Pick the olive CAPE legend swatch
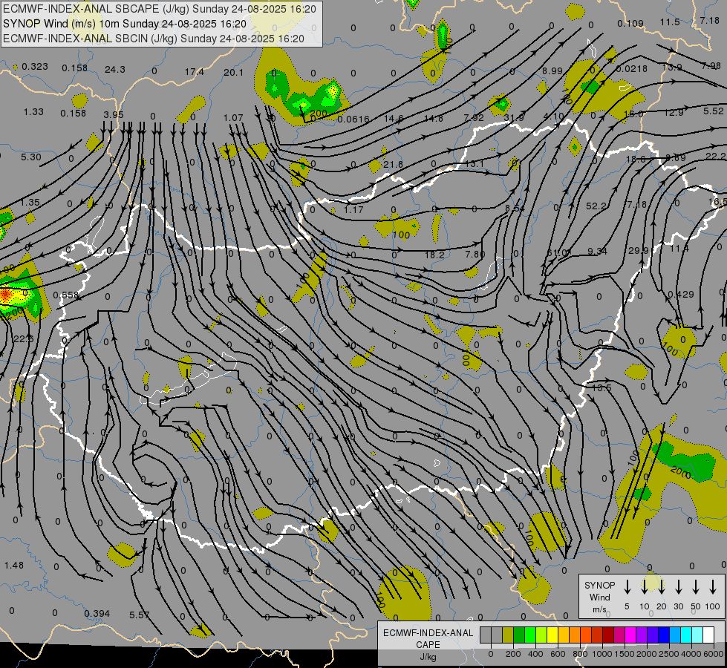727x668 pixels. pyautogui.click(x=508, y=635)
